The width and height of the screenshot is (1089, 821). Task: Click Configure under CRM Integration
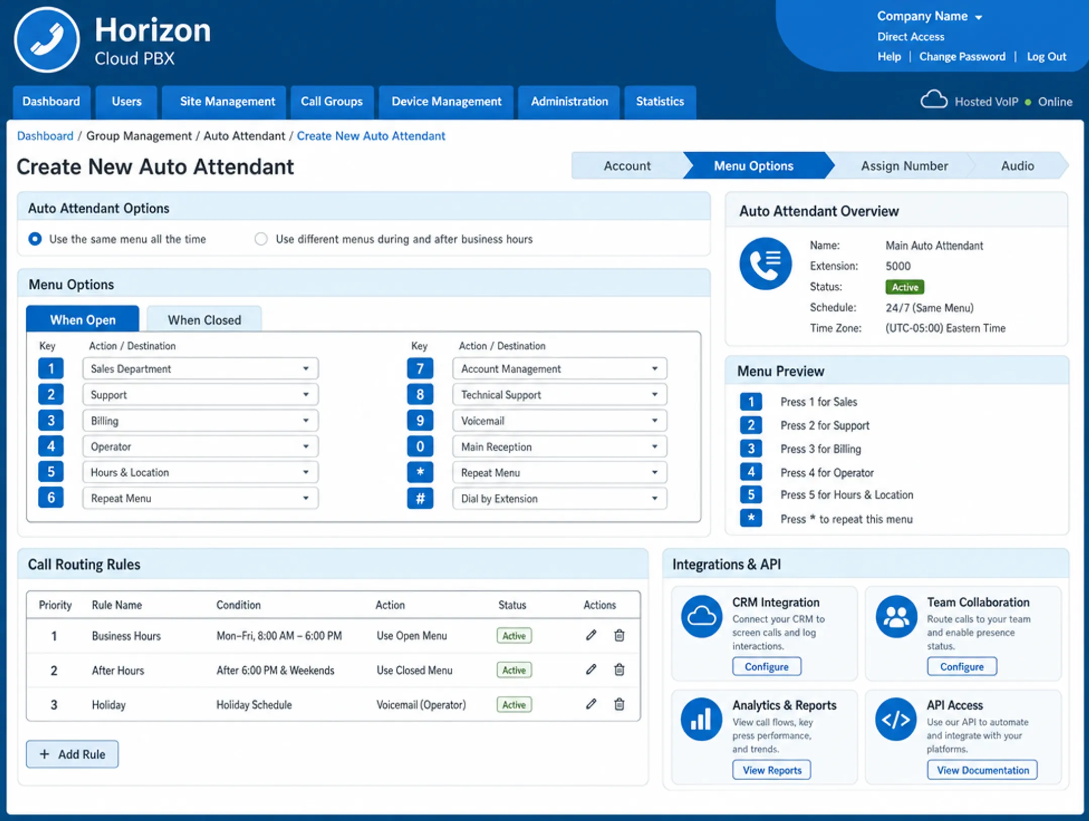point(766,666)
